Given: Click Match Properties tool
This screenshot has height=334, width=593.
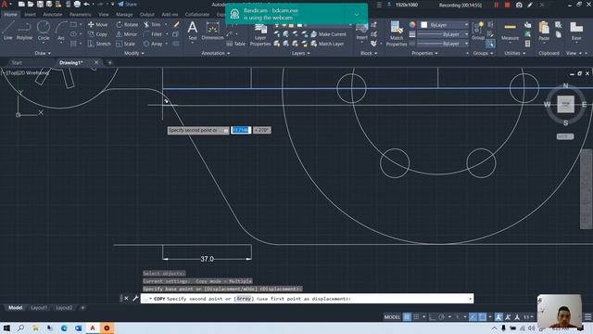Looking at the screenshot, I should (x=397, y=34).
